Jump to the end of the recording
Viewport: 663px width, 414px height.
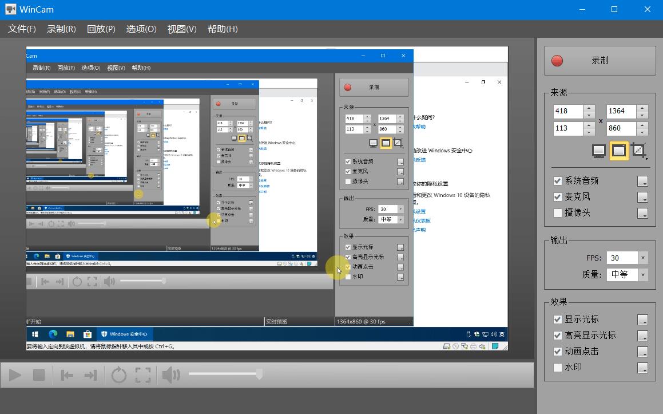click(x=90, y=374)
